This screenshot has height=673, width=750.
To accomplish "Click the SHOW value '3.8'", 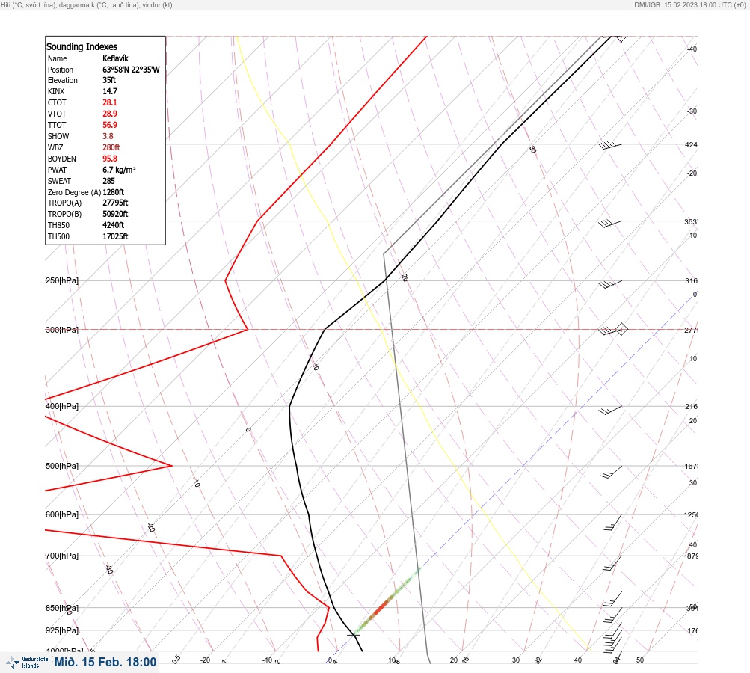I will (108, 136).
